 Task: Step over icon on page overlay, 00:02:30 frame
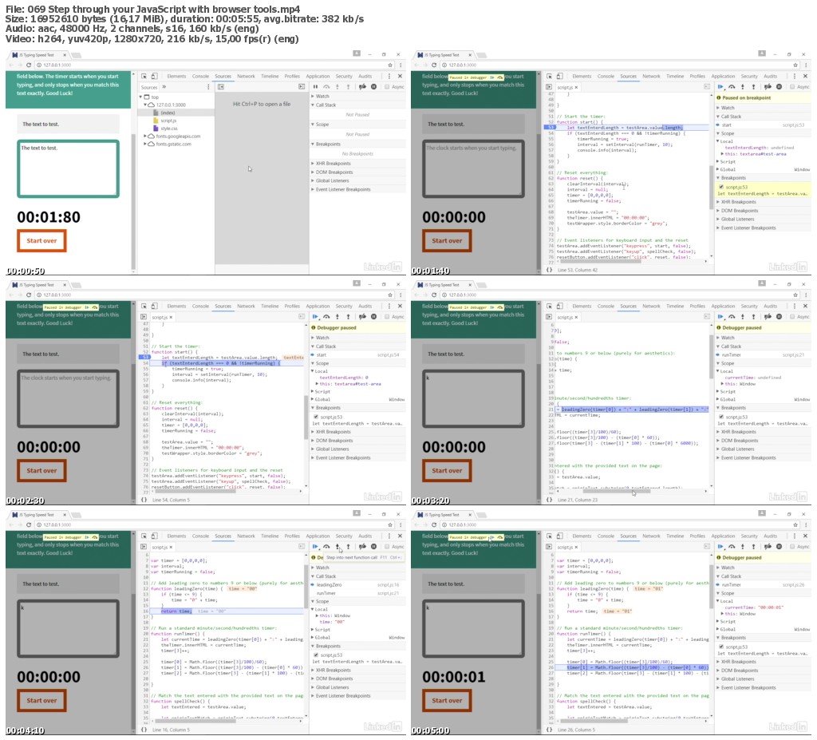95,307
